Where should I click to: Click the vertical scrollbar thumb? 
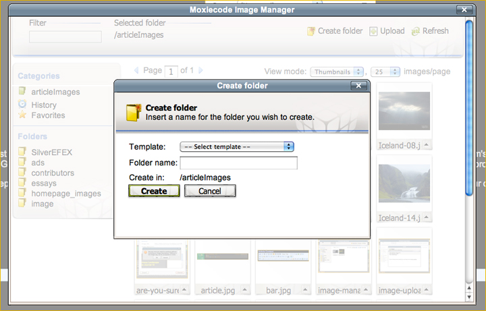(x=469, y=108)
